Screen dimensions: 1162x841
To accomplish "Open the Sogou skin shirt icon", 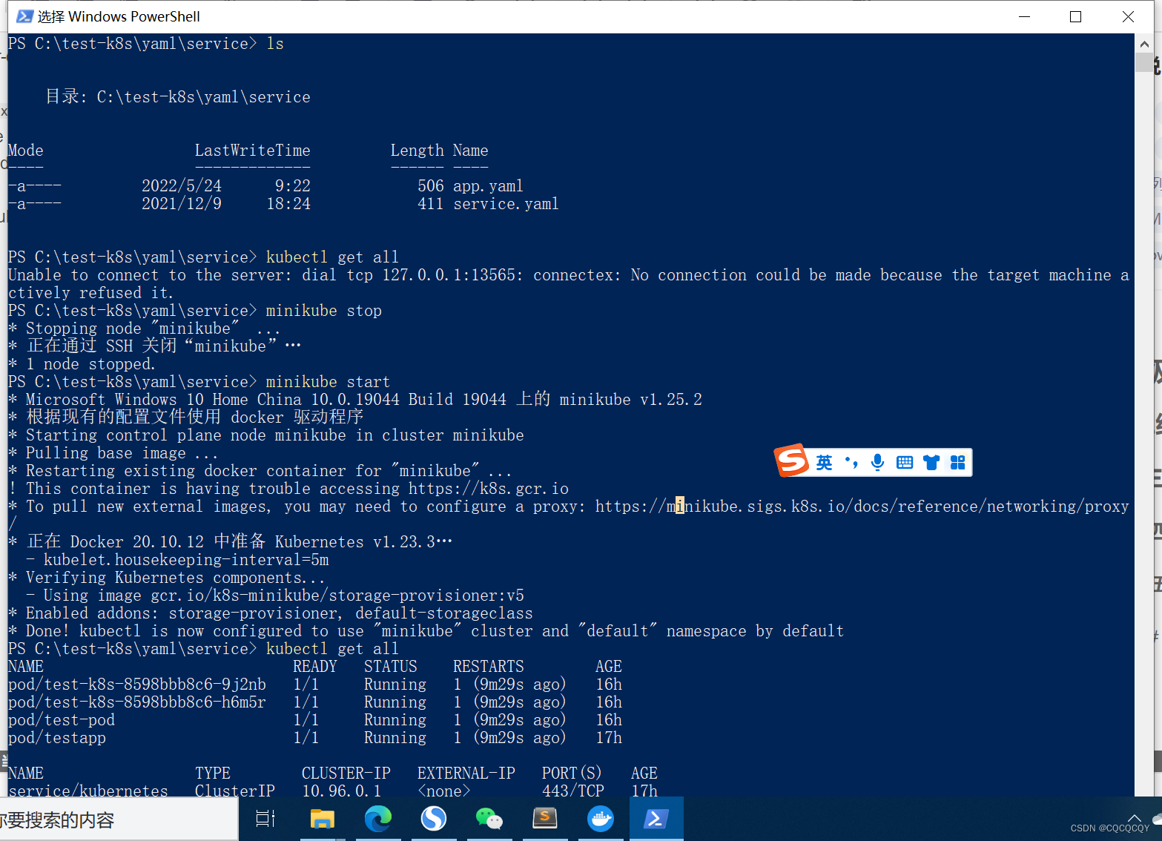I will click(x=931, y=463).
